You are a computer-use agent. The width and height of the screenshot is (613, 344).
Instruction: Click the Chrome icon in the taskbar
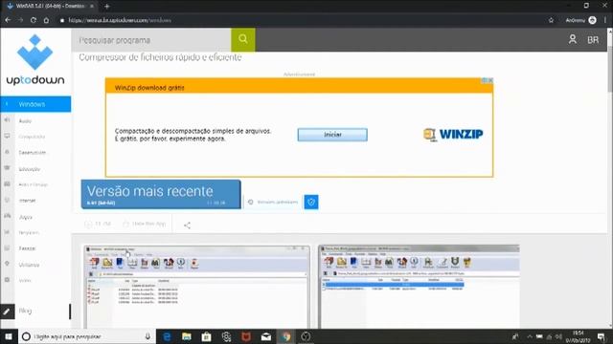pyautogui.click(x=285, y=336)
